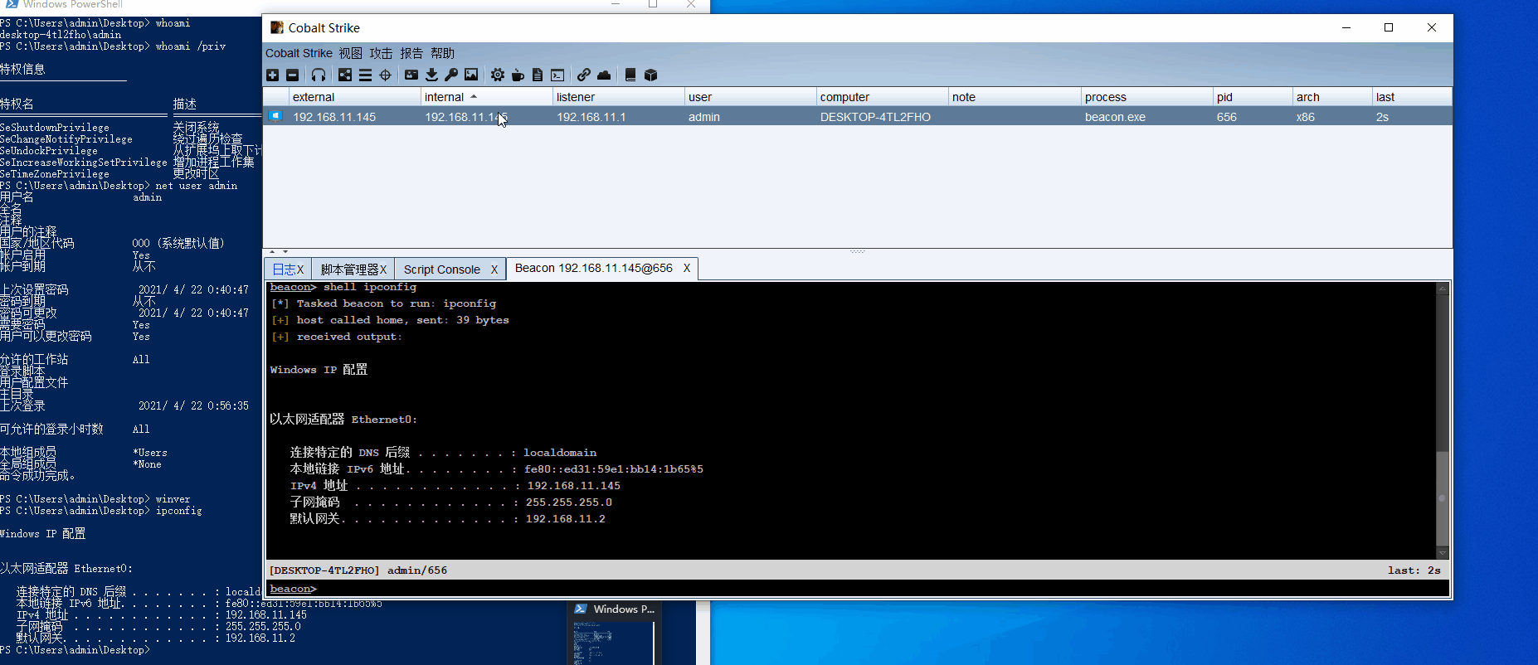Sort sessions by the pid column
This screenshot has height=665, width=1538.
click(x=1252, y=97)
